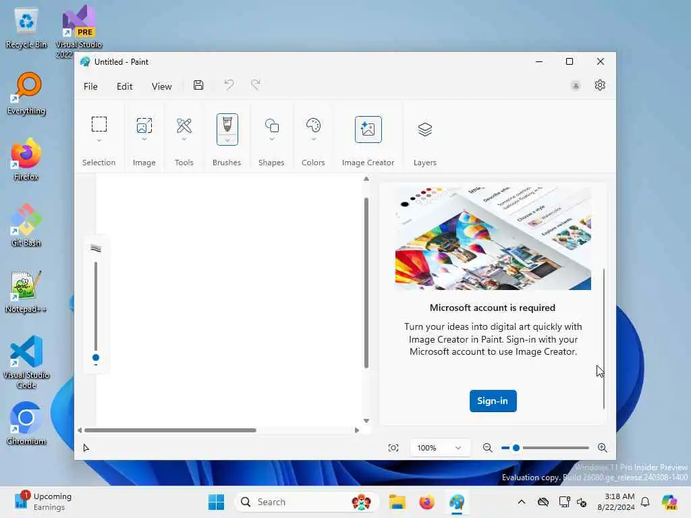This screenshot has height=518, width=691.
Task: Expand the Selection dropdown chevron
Action: click(x=99, y=140)
